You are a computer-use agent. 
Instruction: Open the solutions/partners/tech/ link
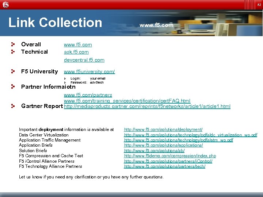pos(164,166)
